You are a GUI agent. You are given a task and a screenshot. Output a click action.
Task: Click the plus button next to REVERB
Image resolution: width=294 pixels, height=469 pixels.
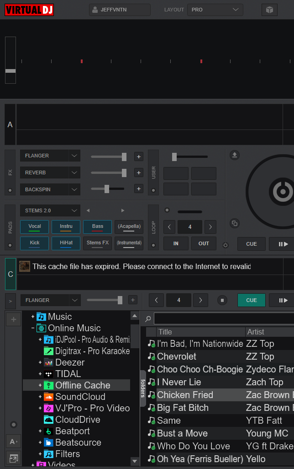[138, 173]
